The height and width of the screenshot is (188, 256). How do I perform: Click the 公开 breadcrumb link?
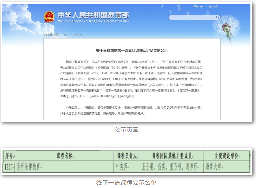66,35
